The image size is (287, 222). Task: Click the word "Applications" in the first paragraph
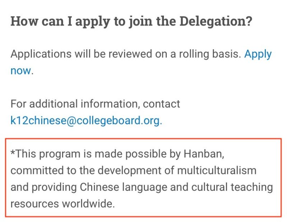pyautogui.click(x=41, y=54)
